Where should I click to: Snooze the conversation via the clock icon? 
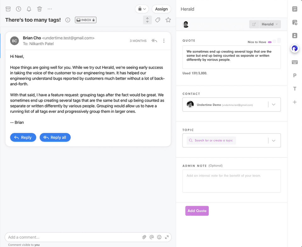coord(19,9)
